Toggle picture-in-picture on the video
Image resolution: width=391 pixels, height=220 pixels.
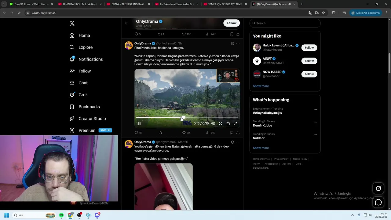[x=228, y=123]
